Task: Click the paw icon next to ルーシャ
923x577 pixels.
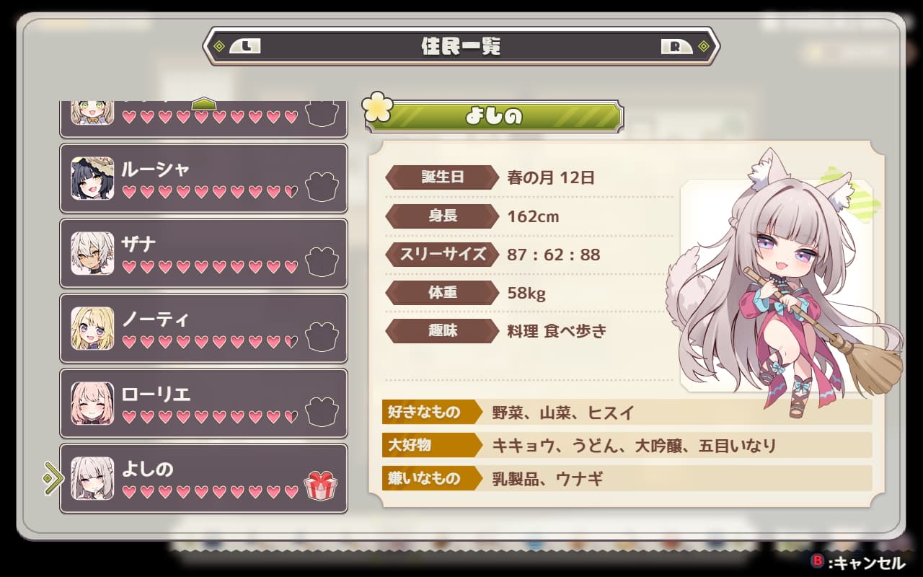Action: coord(322,187)
